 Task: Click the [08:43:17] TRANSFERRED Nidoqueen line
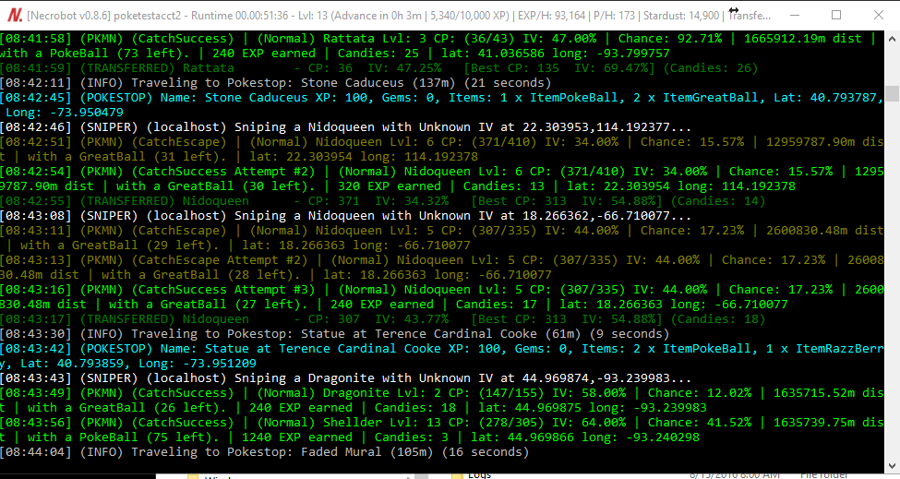coord(383,319)
